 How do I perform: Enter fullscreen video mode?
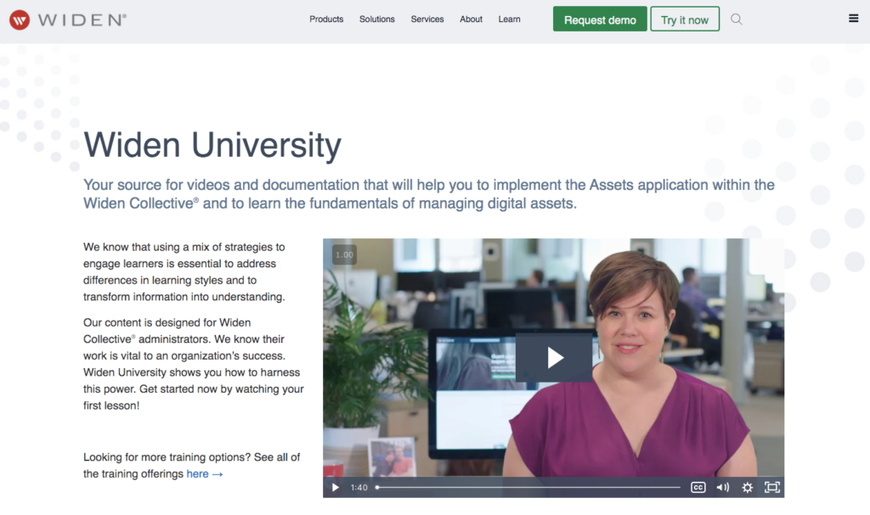point(771,487)
